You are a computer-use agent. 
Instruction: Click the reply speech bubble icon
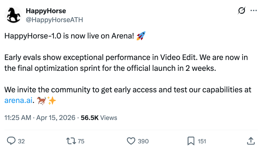click(x=11, y=141)
